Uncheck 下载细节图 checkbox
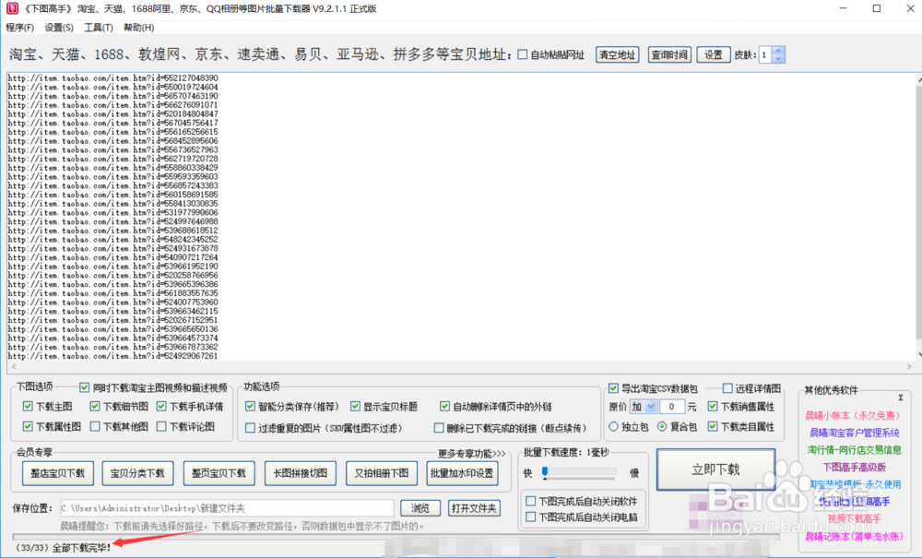Image resolution: width=922 pixels, height=558 pixels. point(95,407)
